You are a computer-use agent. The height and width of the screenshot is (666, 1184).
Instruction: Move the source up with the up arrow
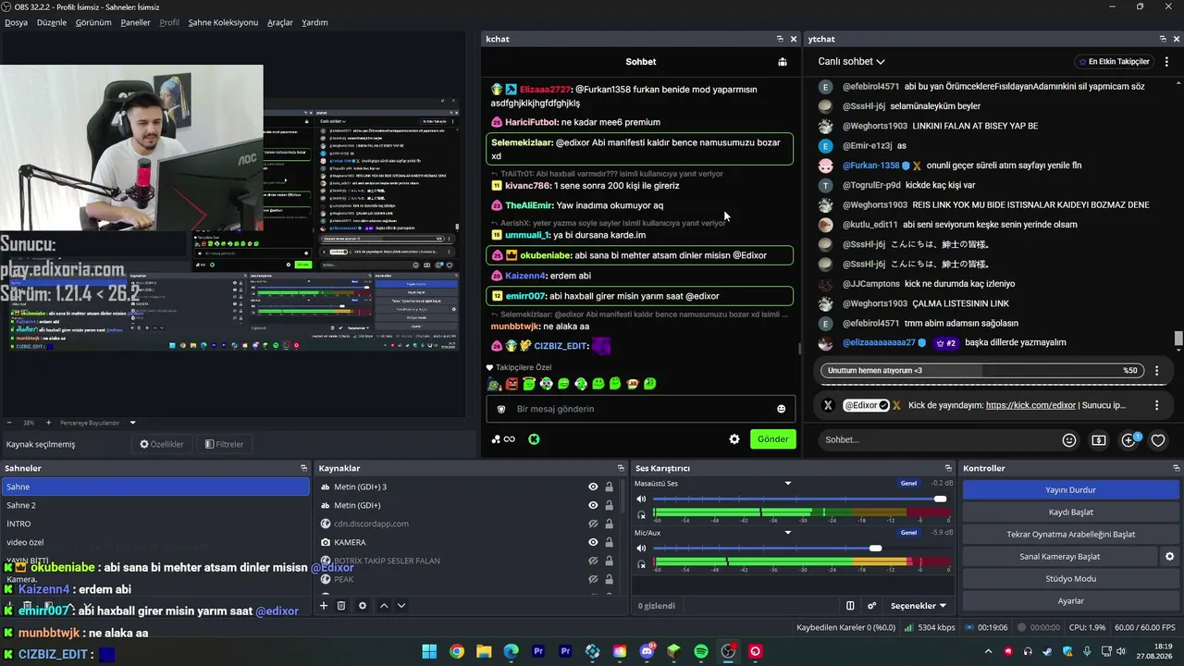[x=384, y=606]
